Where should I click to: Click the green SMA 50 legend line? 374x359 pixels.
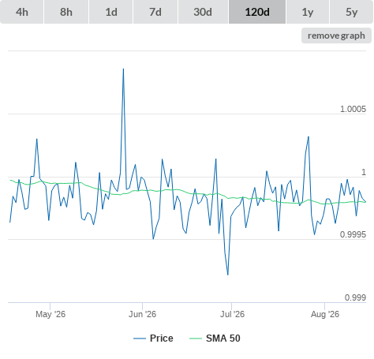pos(196,338)
